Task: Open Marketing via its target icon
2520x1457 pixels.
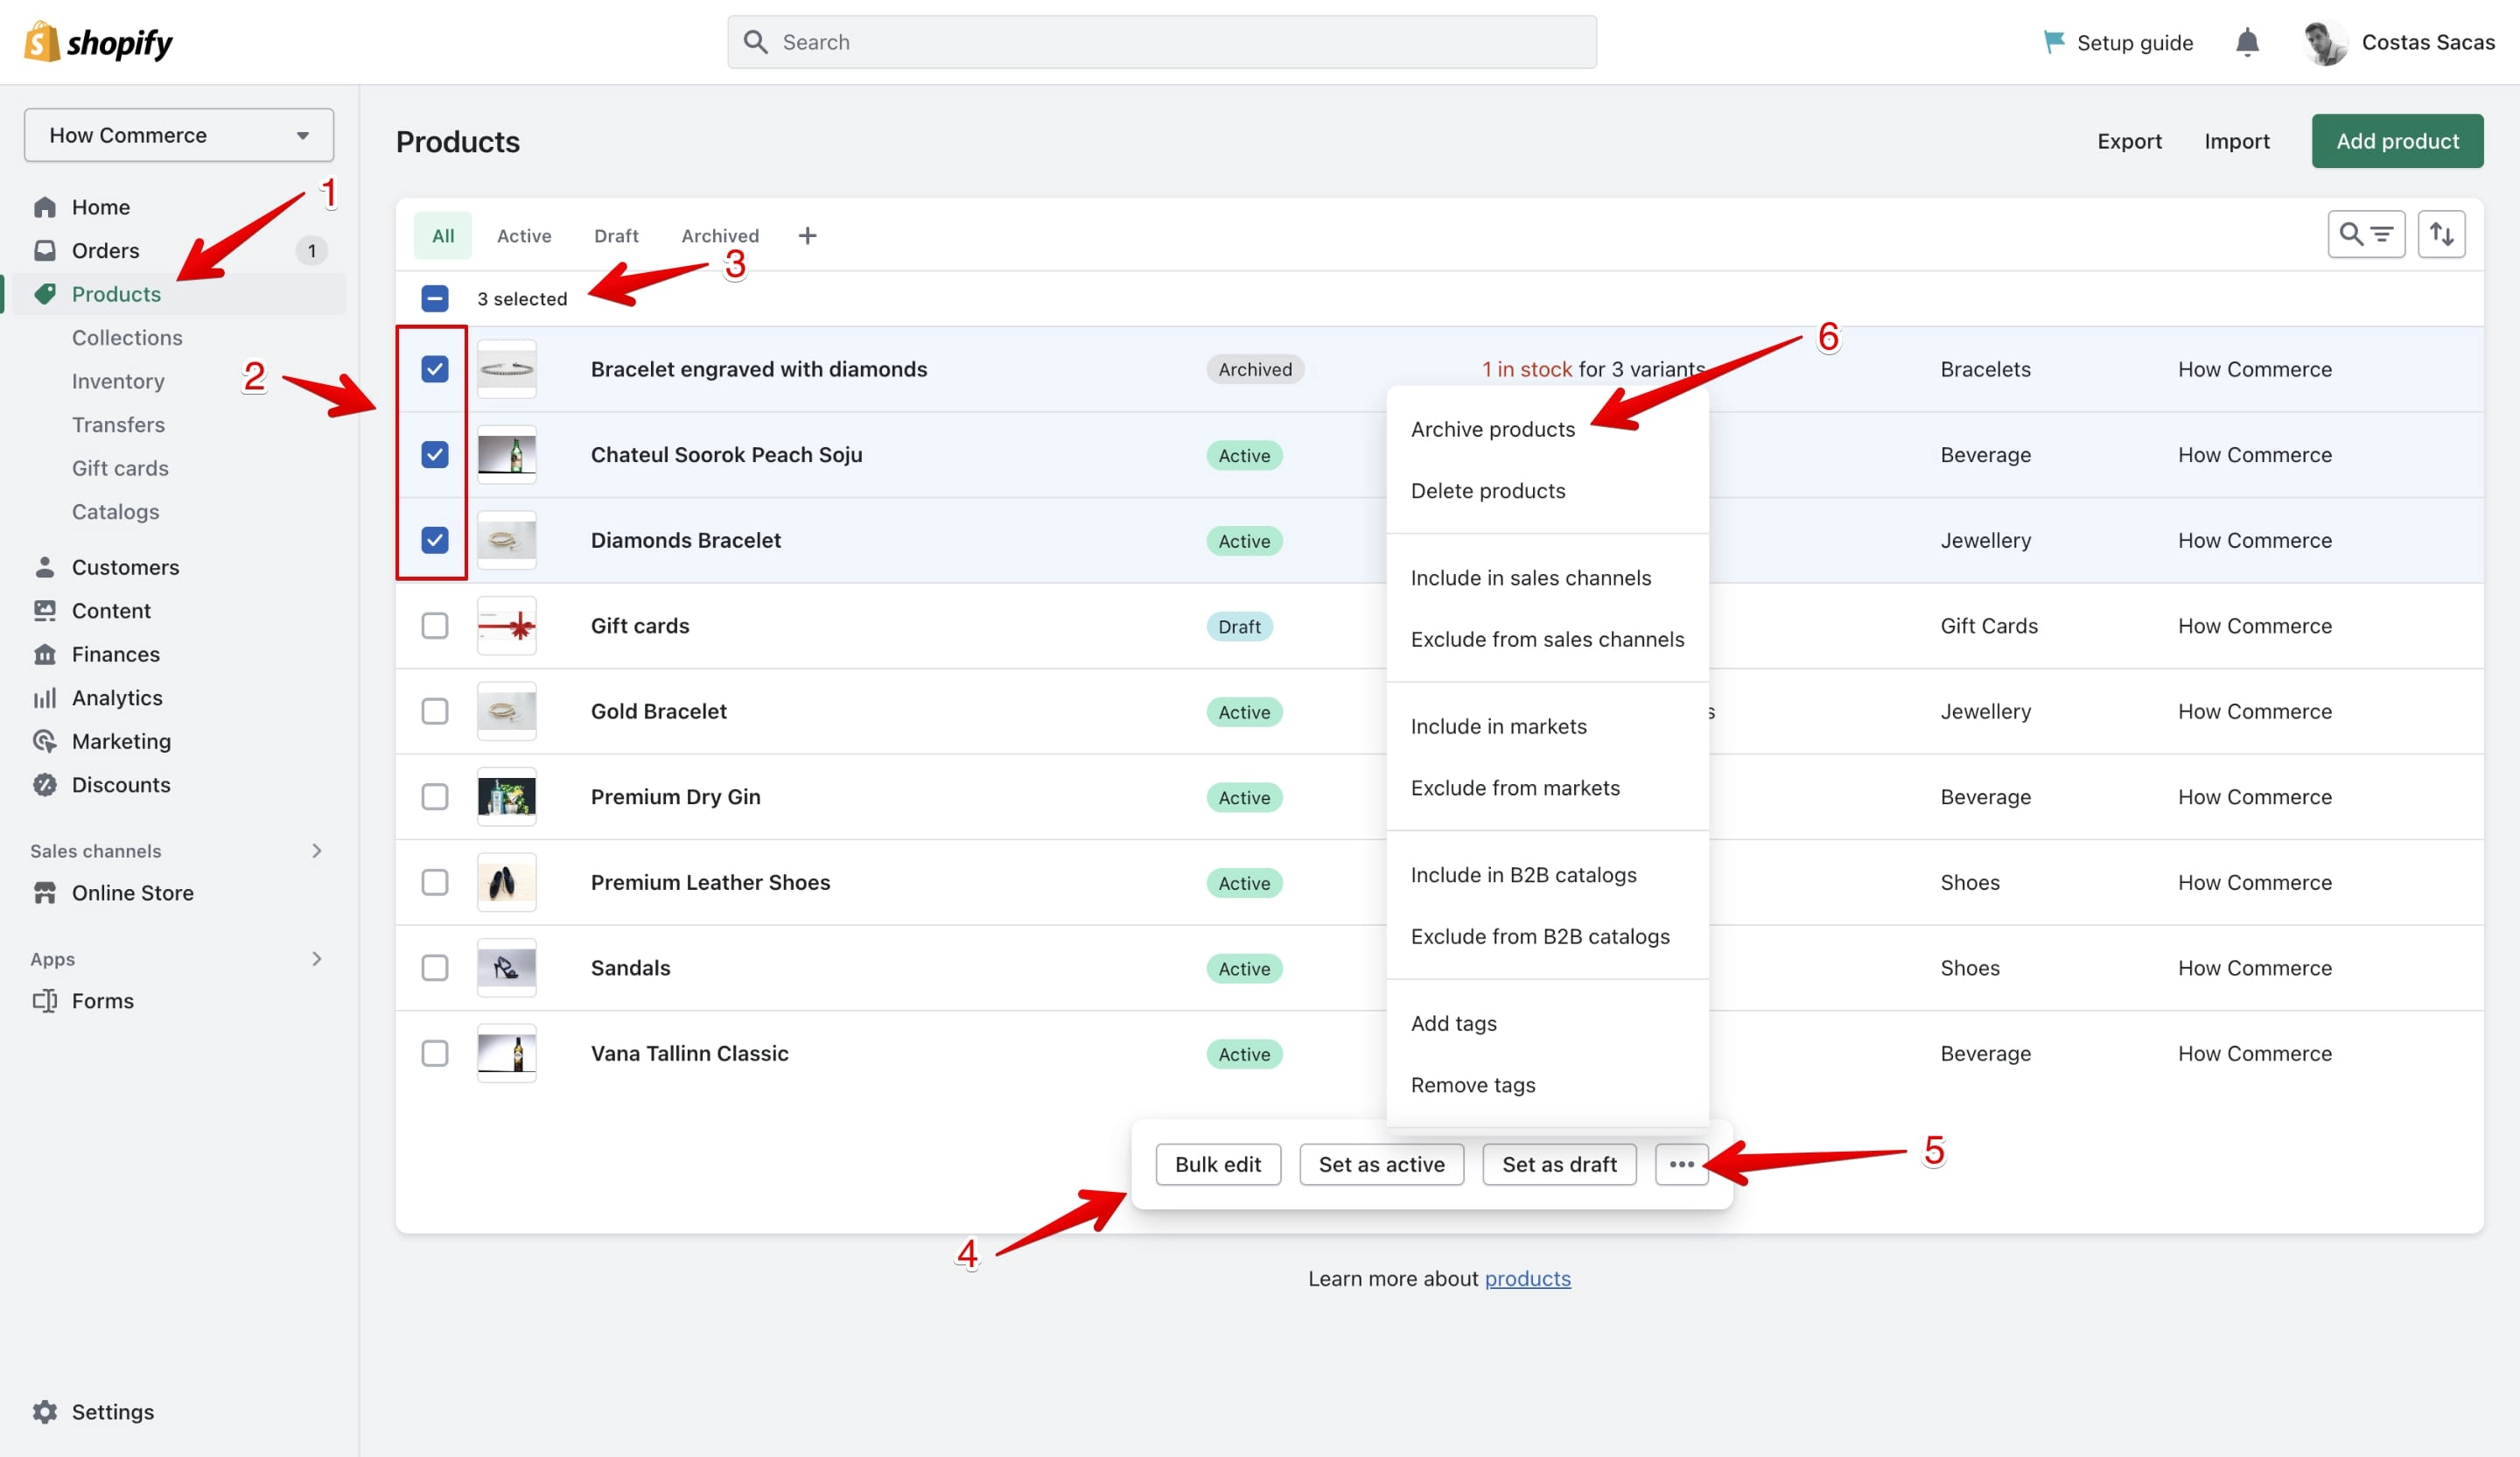Action: [45, 741]
